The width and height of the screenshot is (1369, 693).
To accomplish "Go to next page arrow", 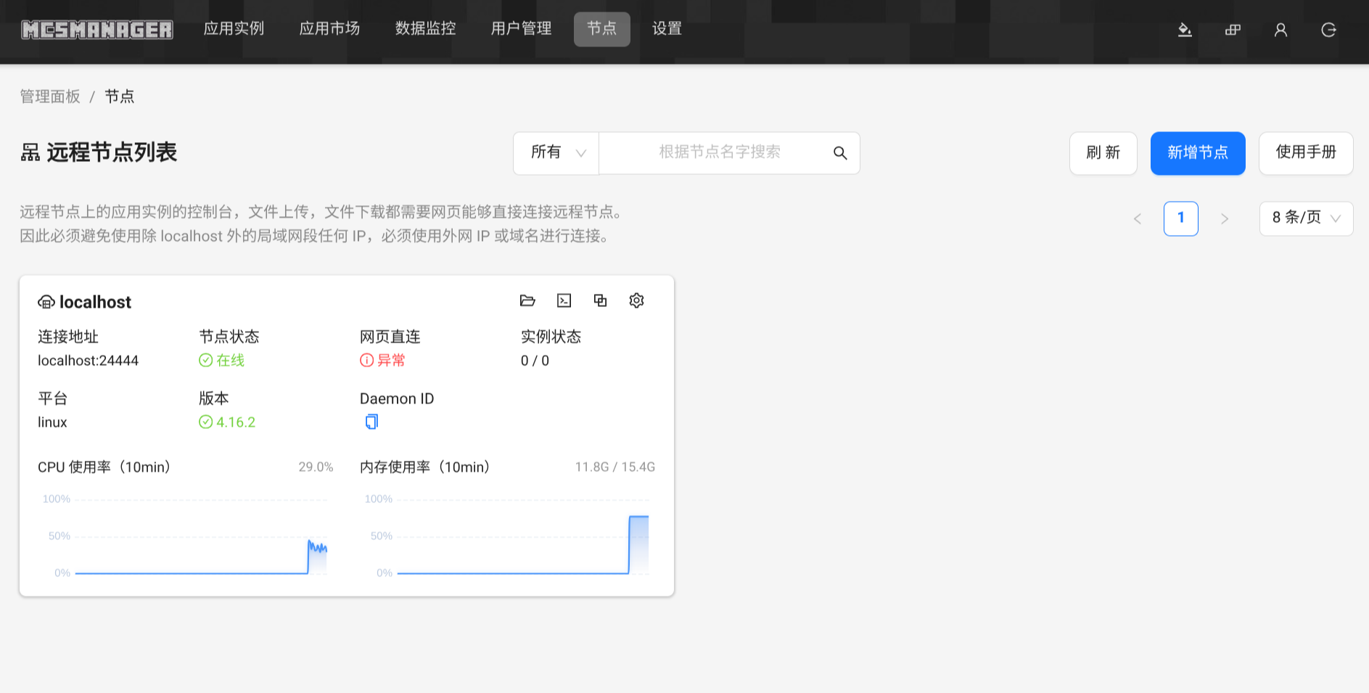I will coord(1225,218).
